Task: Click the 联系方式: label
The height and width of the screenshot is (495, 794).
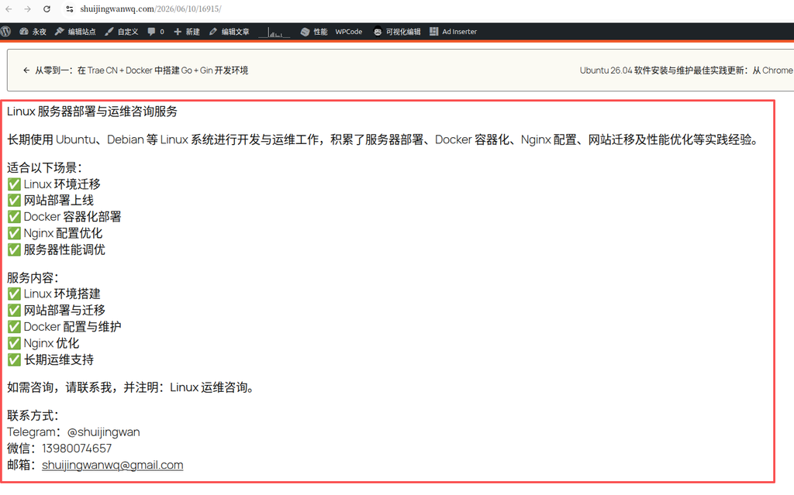Action: pos(33,415)
